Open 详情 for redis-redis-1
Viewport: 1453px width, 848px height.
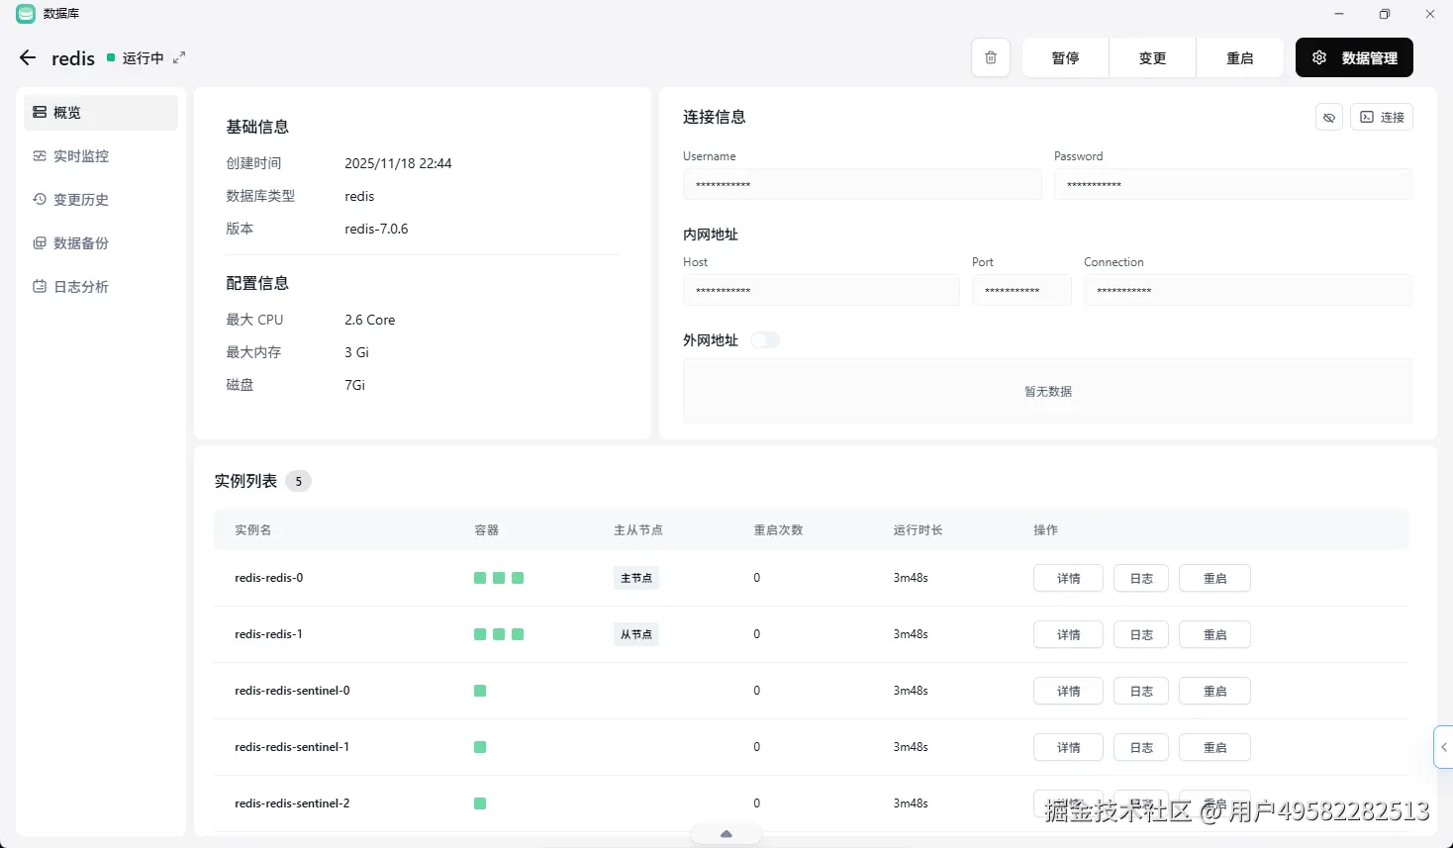coord(1068,635)
